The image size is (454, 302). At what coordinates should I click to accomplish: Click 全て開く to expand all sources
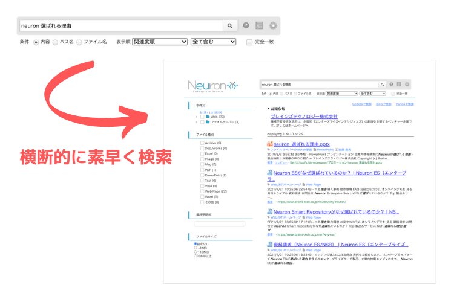tap(204, 112)
